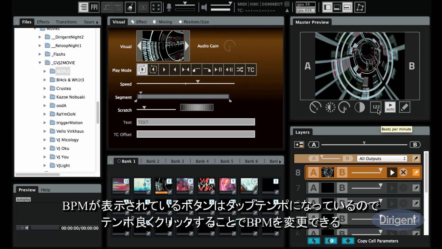442x249 pixels.
Task: Toggle the half-filled circle copy parameter button
Action: pyautogui.click(x=331, y=241)
